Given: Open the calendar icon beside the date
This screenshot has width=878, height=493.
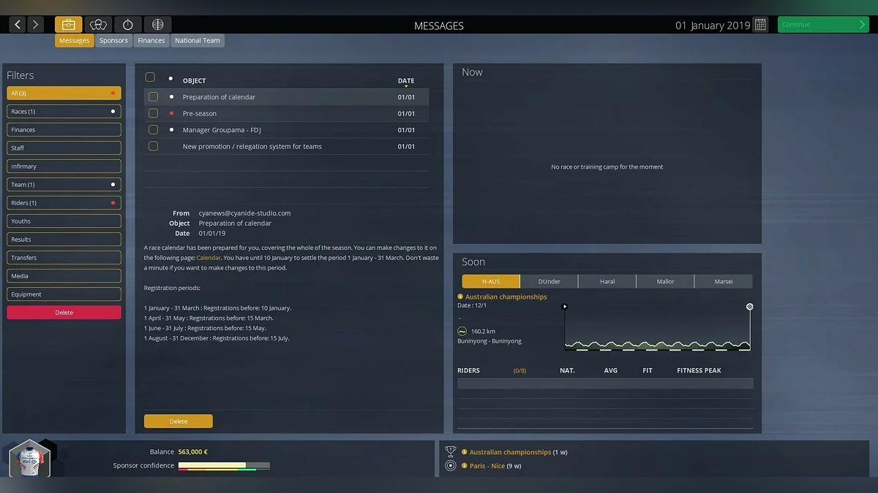Looking at the screenshot, I should coord(760,25).
